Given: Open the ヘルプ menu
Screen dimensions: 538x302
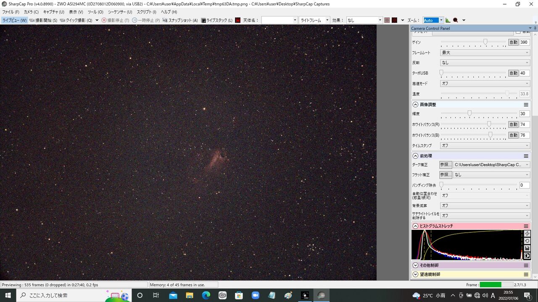Looking at the screenshot, I should [x=169, y=12].
